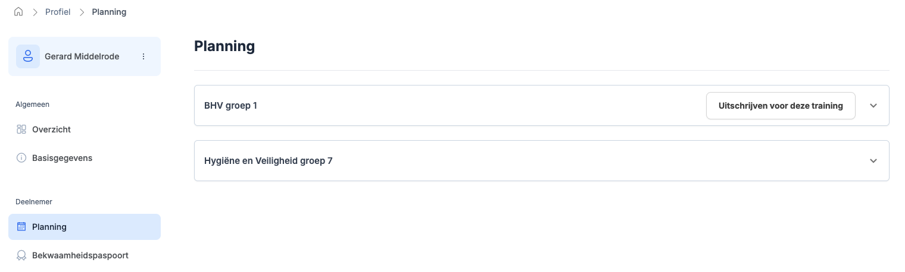Click the home icon in the breadcrumb
This screenshot has width=905, height=272.
click(18, 12)
